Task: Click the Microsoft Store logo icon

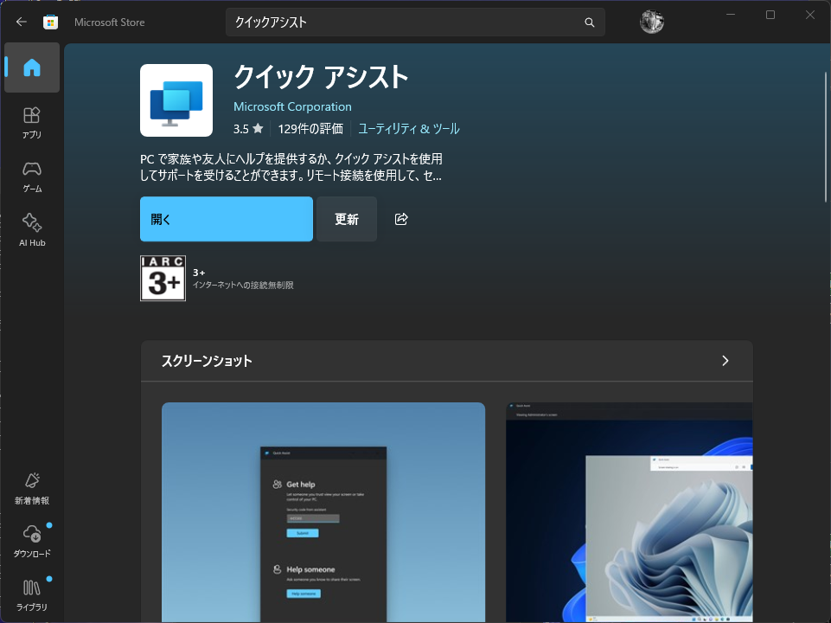Action: click(50, 22)
